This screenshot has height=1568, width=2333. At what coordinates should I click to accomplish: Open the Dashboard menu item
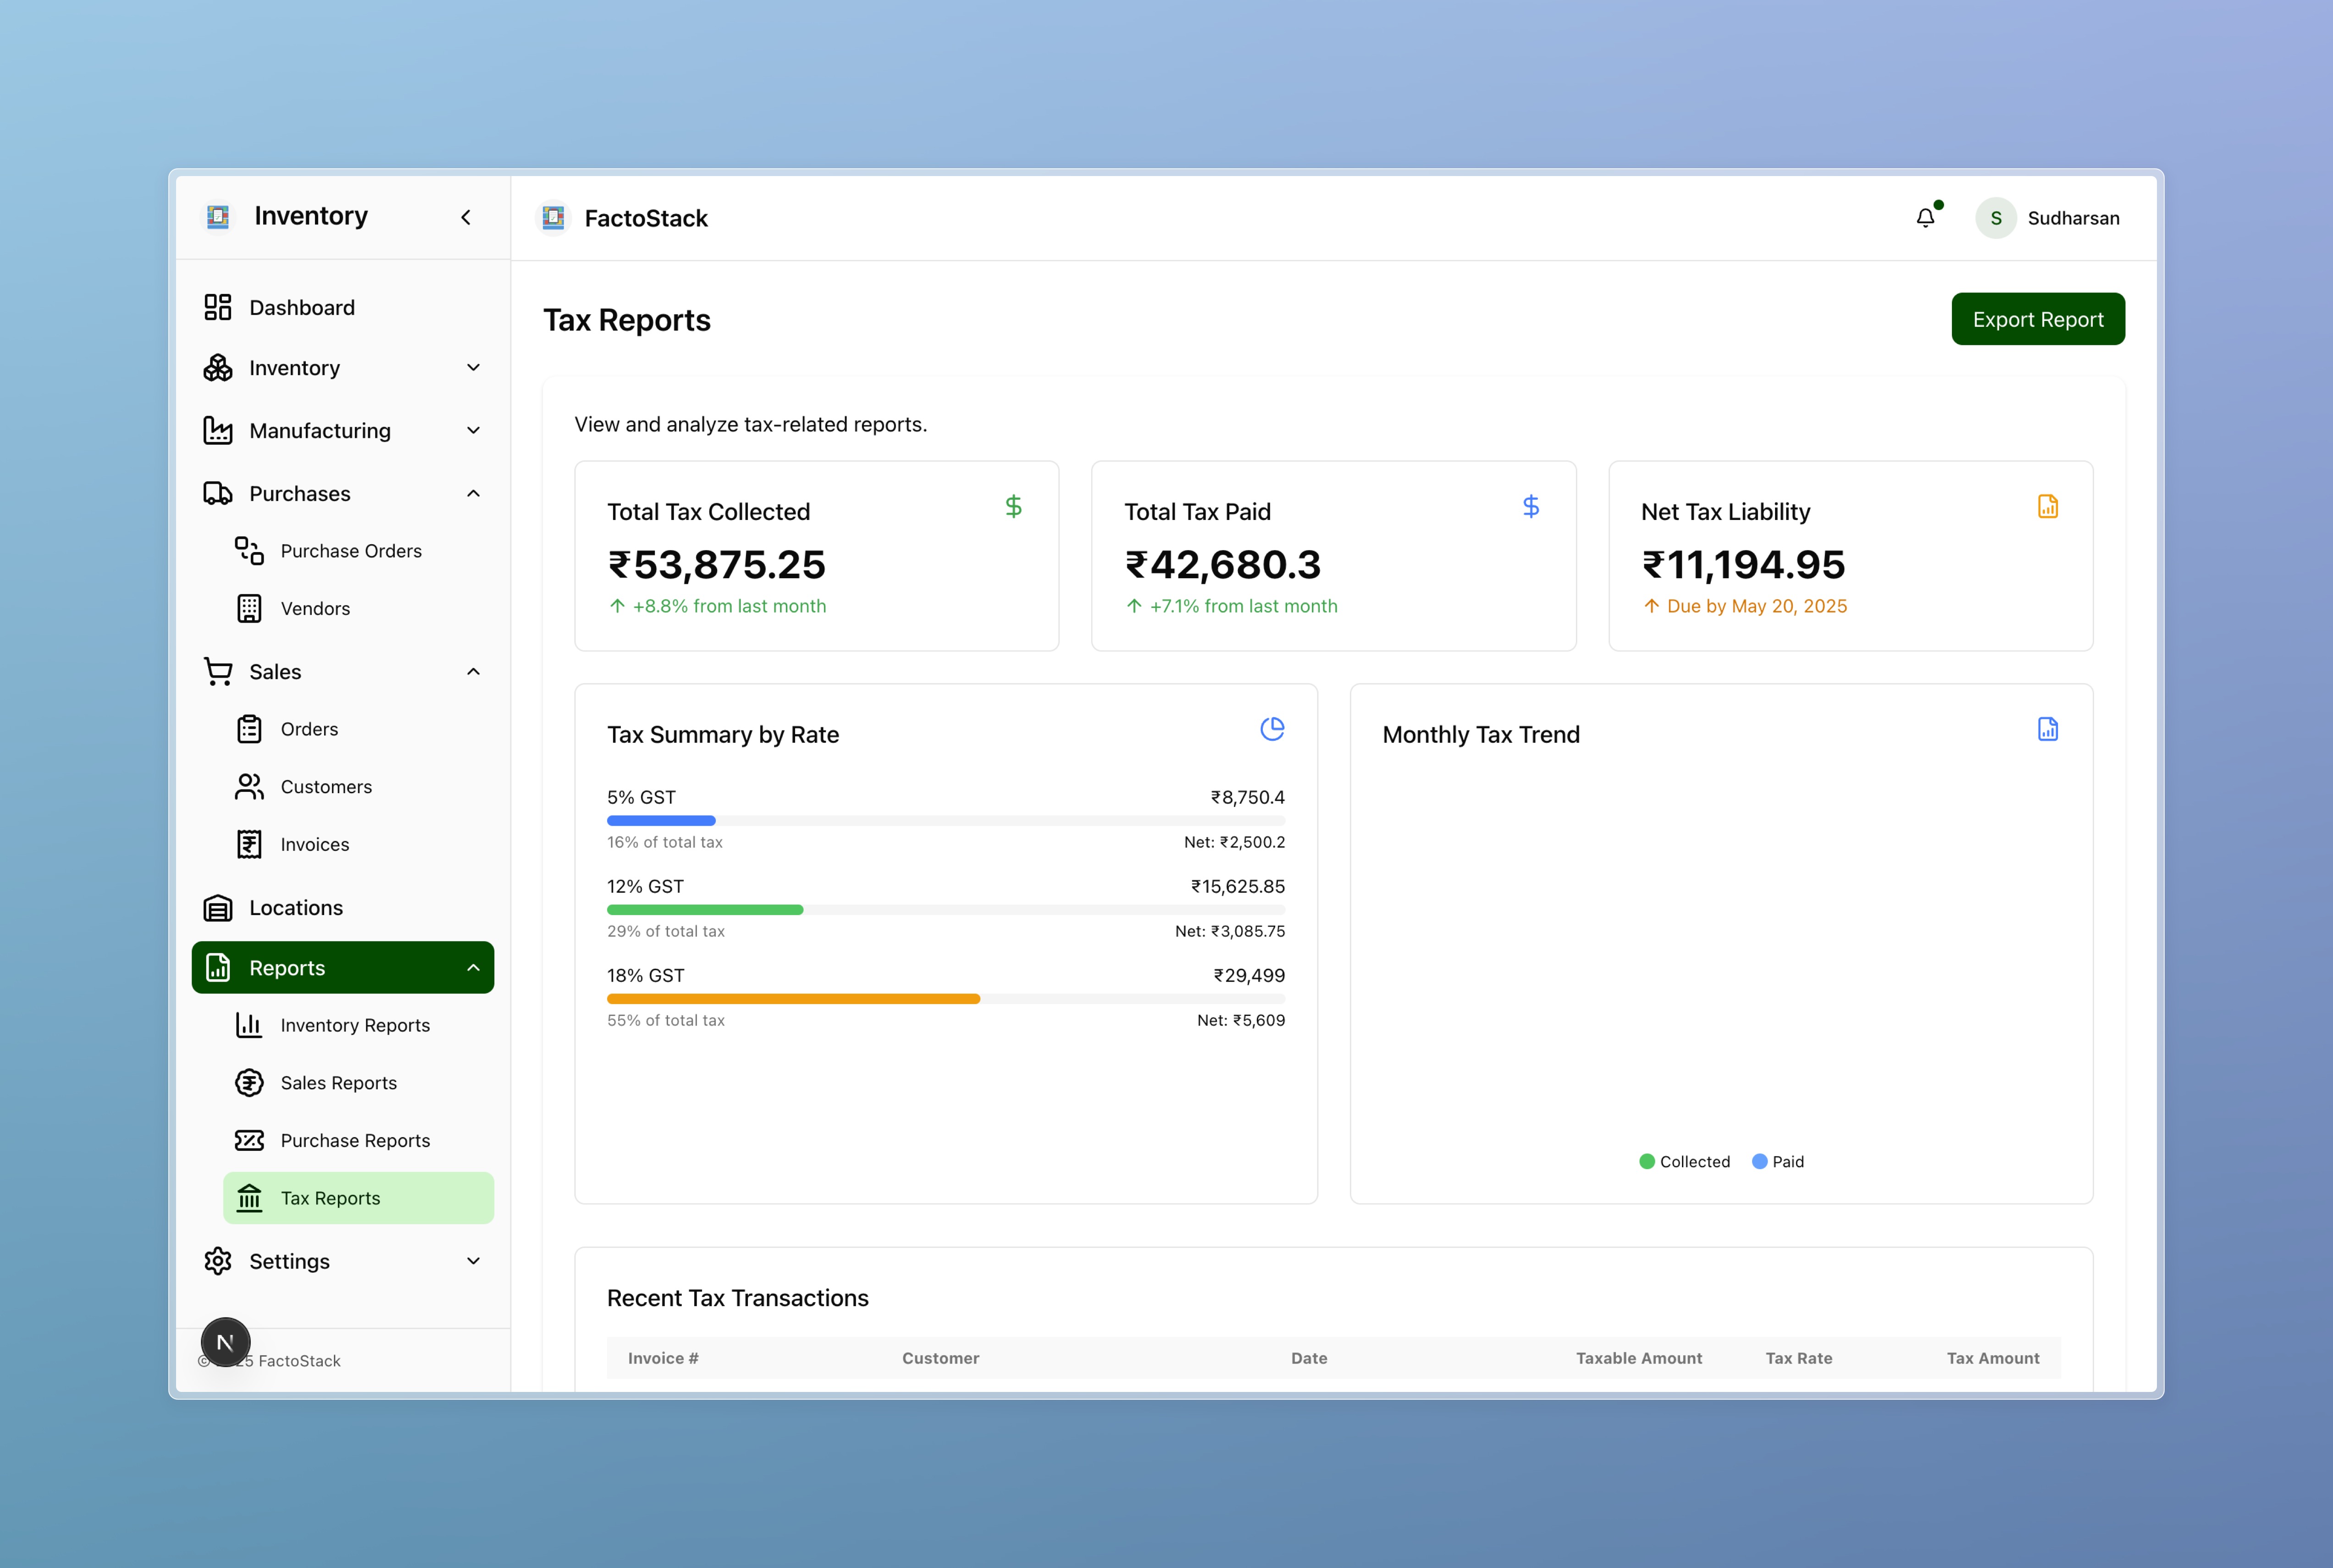click(x=343, y=307)
